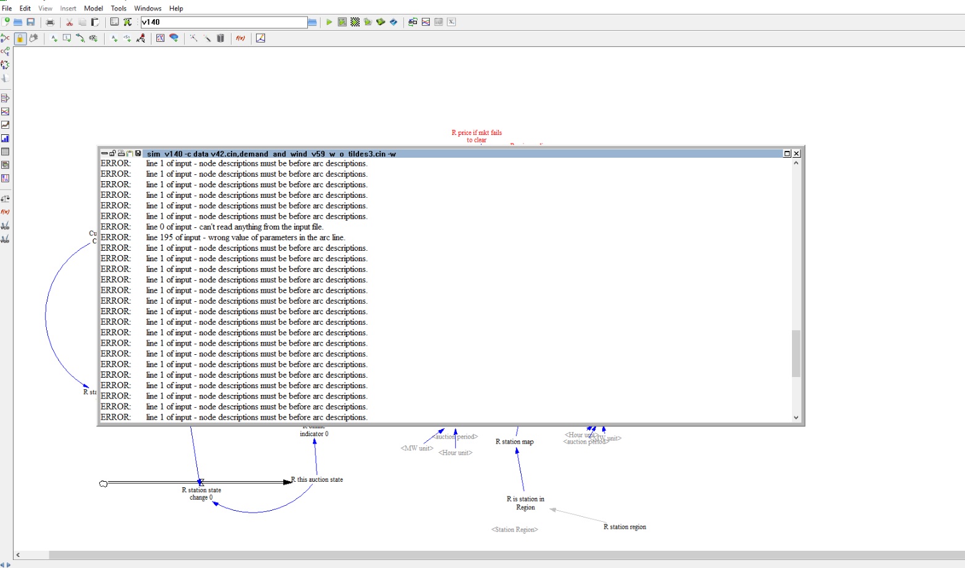This screenshot has width=965, height=568.
Task: Run Units Check scales icon
Action: [6, 198]
